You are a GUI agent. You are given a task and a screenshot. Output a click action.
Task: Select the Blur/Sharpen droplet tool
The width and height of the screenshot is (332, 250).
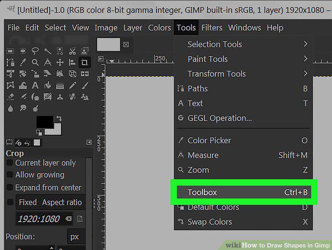10,109
